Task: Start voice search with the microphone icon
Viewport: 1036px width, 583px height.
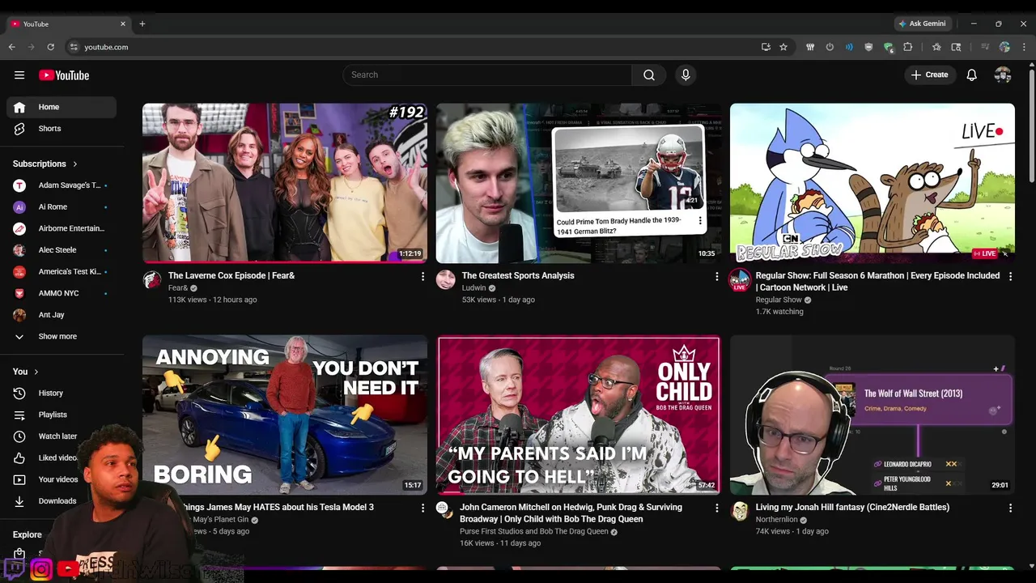Action: tap(686, 74)
